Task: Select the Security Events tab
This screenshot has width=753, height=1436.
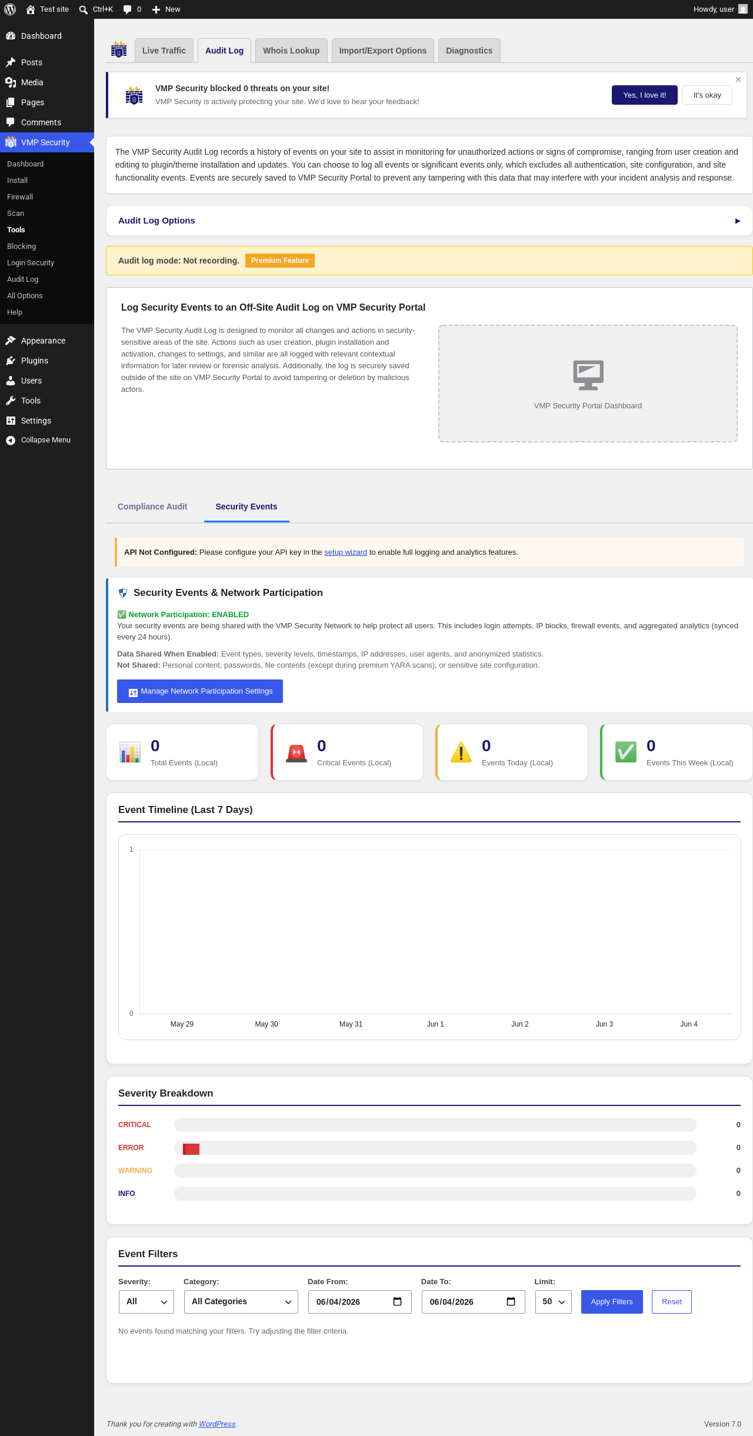Action: click(246, 507)
